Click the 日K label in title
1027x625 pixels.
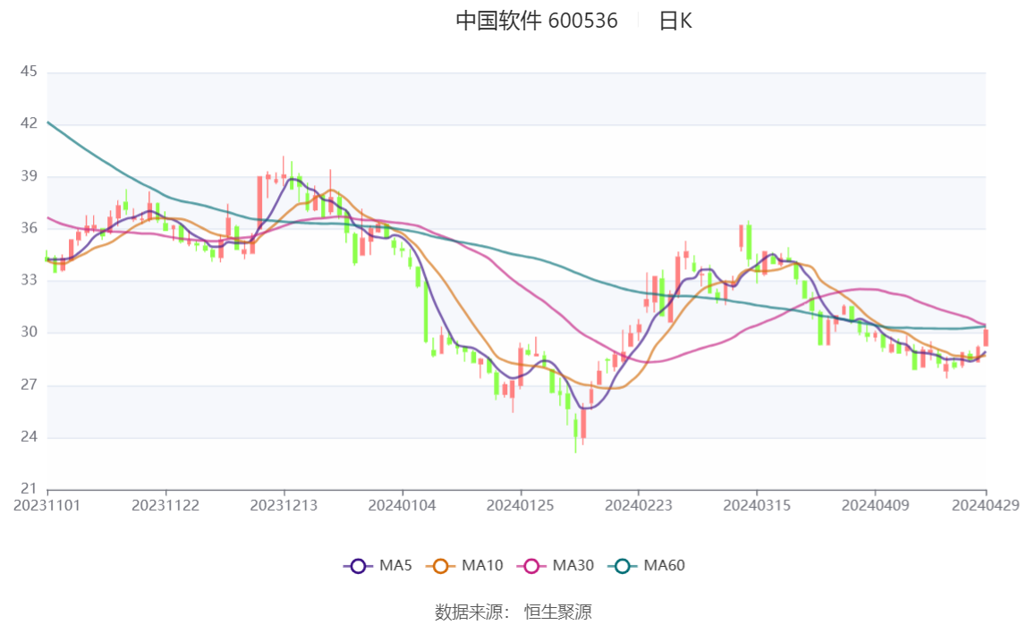(675, 21)
